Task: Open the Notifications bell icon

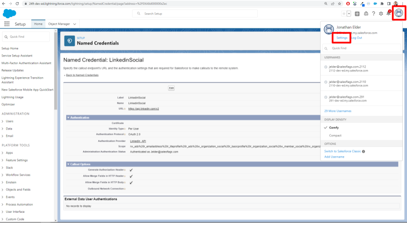Action: [x=389, y=13]
